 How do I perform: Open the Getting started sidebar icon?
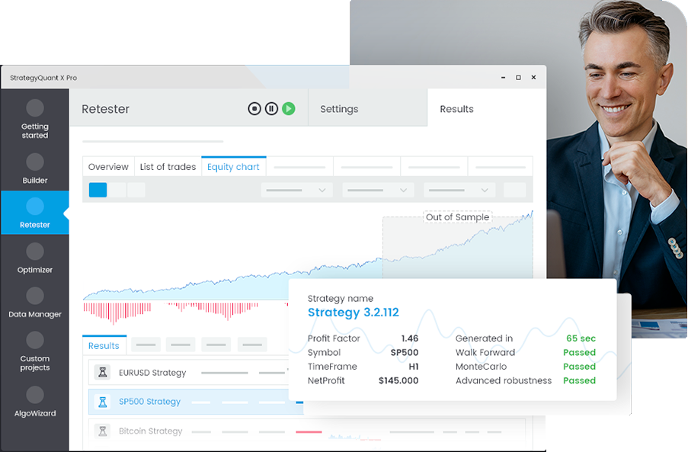tap(34, 108)
